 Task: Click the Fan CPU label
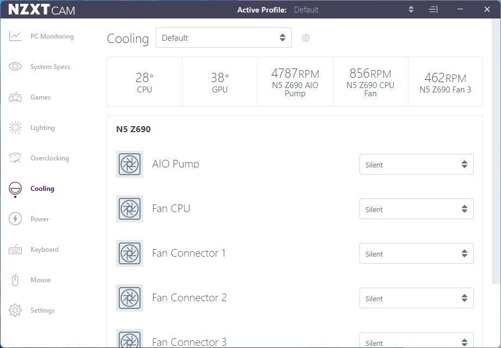click(x=171, y=209)
